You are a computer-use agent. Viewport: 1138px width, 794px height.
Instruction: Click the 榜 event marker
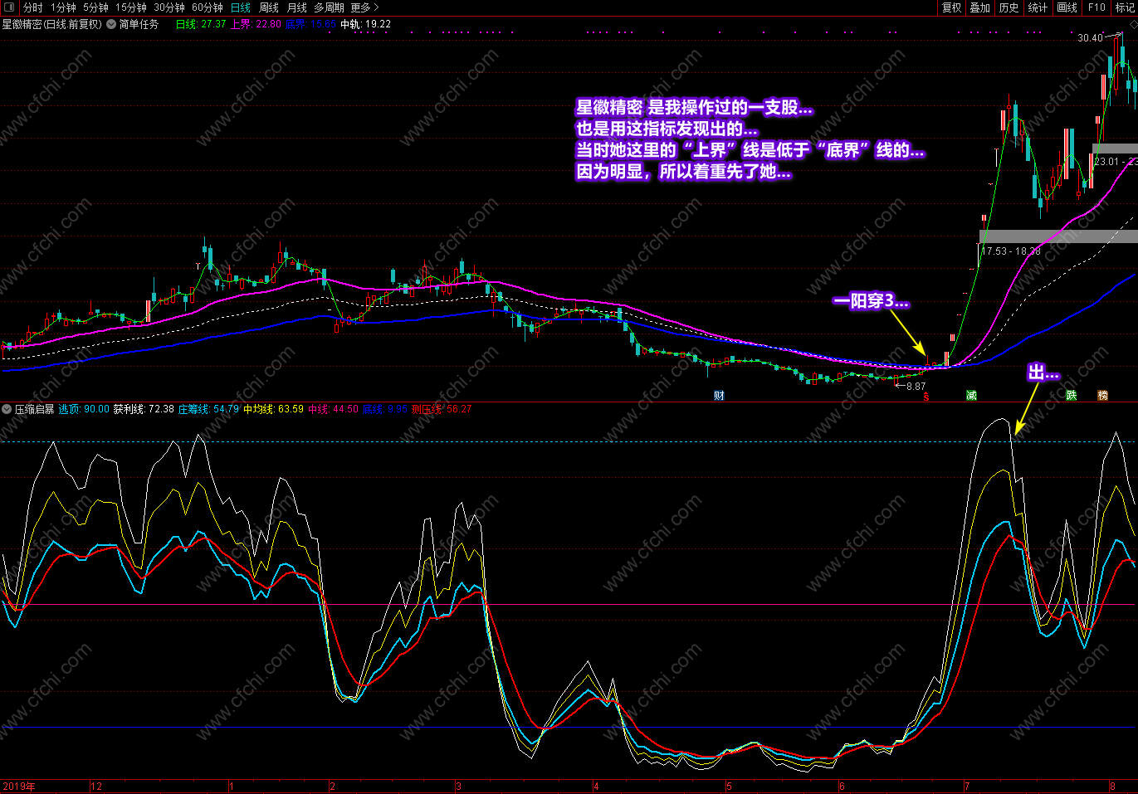point(1102,396)
